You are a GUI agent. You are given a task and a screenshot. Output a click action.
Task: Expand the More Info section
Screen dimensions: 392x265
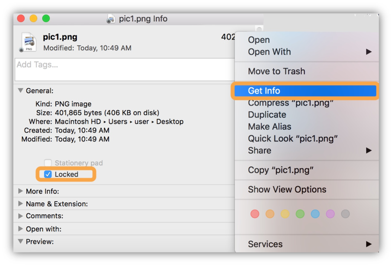(x=20, y=191)
